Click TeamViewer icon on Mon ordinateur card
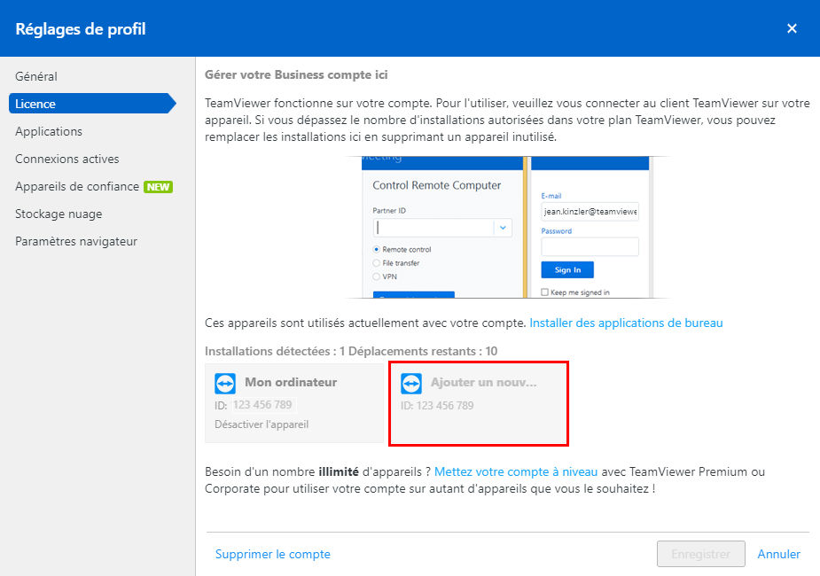Image resolution: width=820 pixels, height=576 pixels. pyautogui.click(x=225, y=384)
